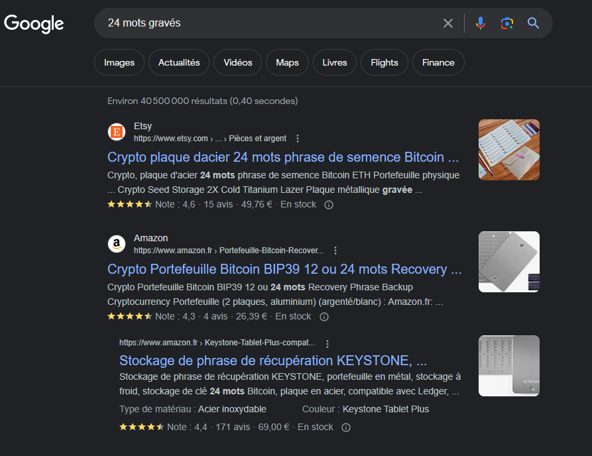
Task: Expand three-dot menu for Keystone Tablet result
Action: coord(327,343)
